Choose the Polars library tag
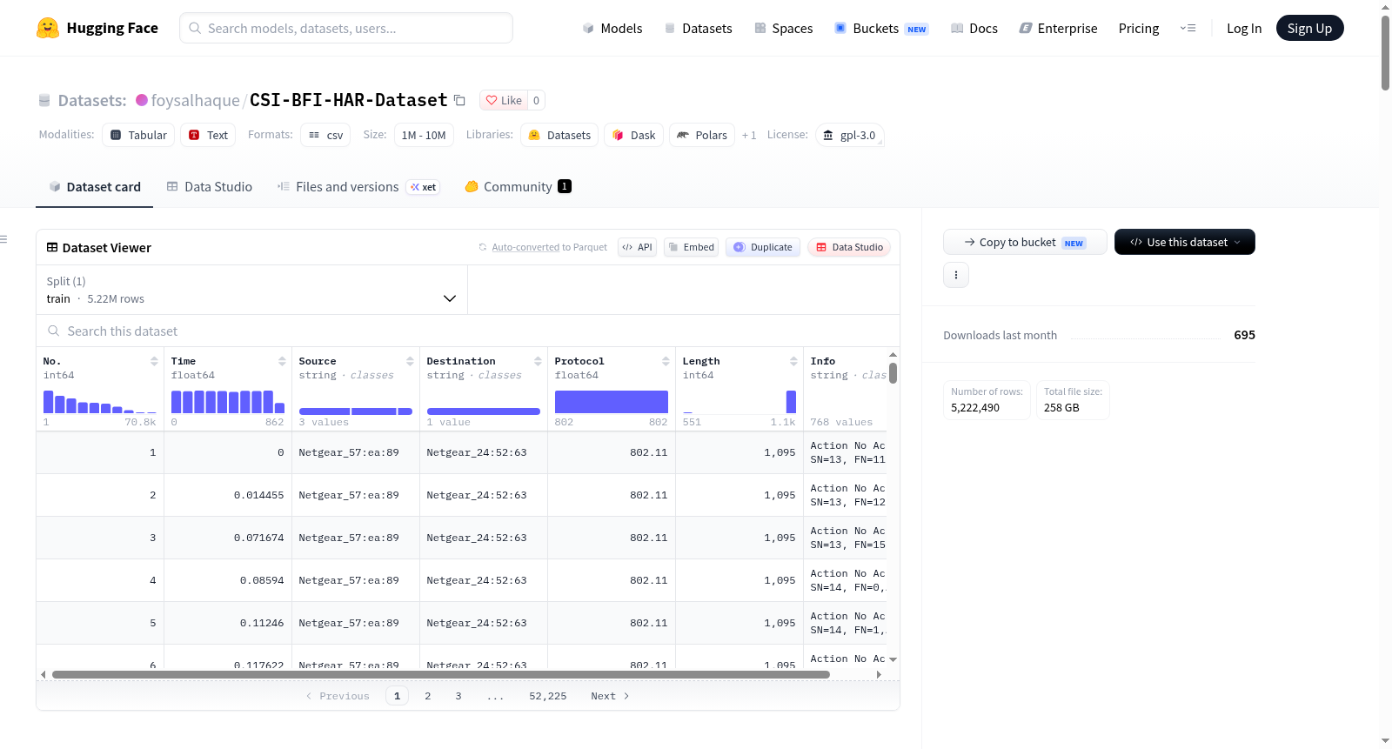Screen dimensions: 1392x749 coord(702,135)
